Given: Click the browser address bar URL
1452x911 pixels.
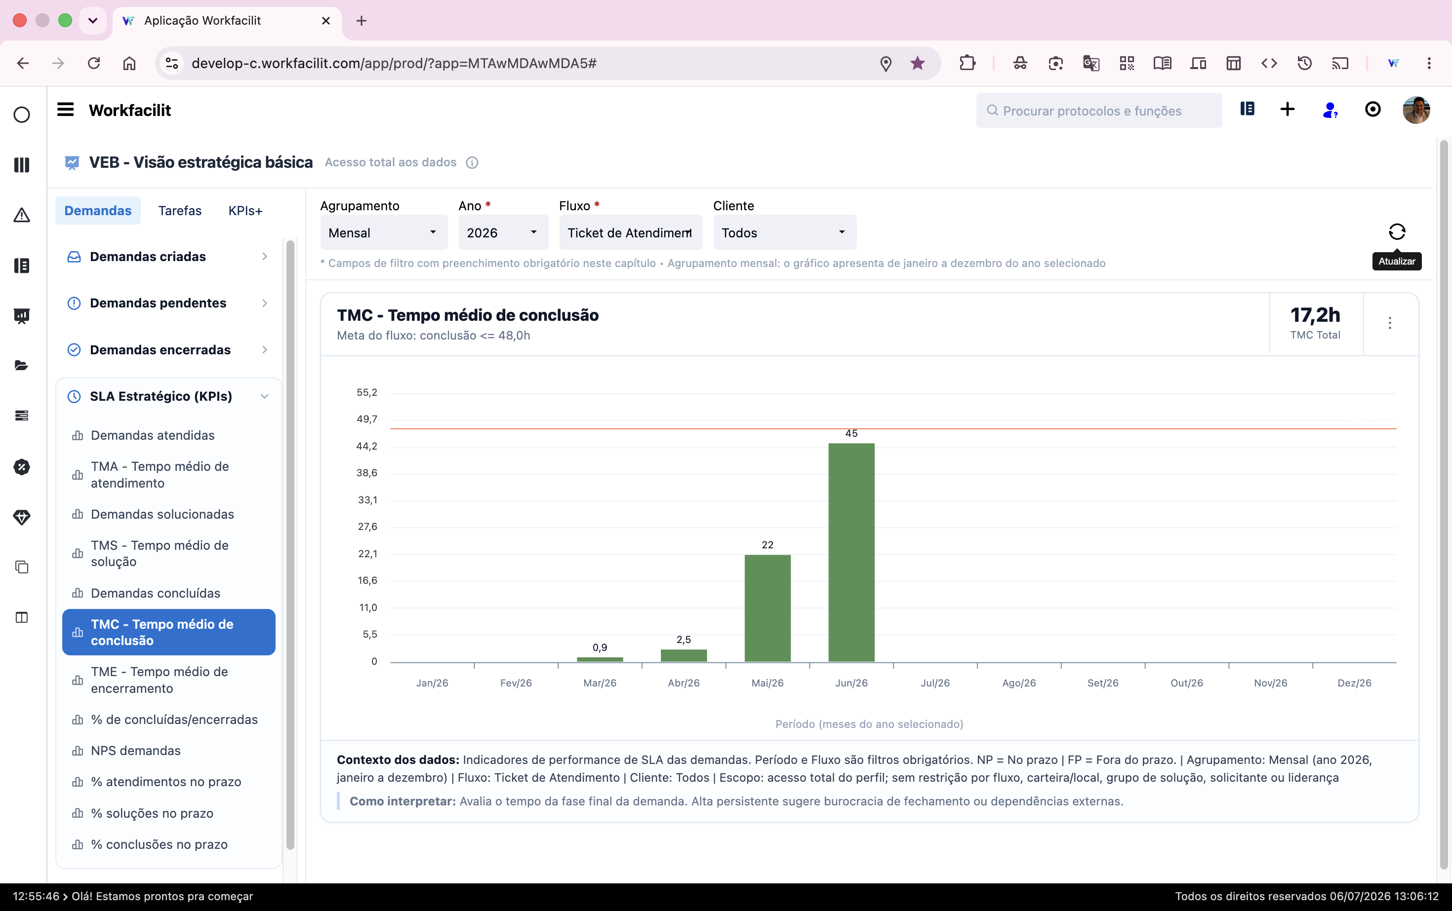Looking at the screenshot, I should click(394, 63).
